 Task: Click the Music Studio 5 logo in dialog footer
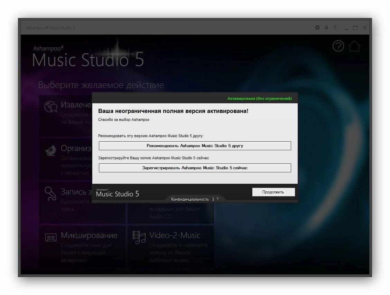click(118, 193)
